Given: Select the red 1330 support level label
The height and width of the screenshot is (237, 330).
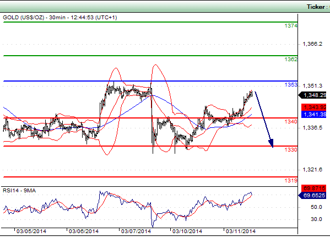Looking at the screenshot, I should pos(291,150).
